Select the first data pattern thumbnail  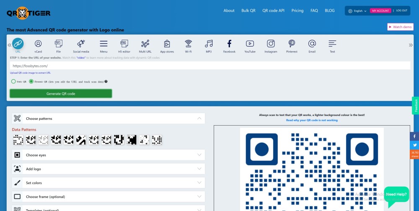click(x=18, y=140)
